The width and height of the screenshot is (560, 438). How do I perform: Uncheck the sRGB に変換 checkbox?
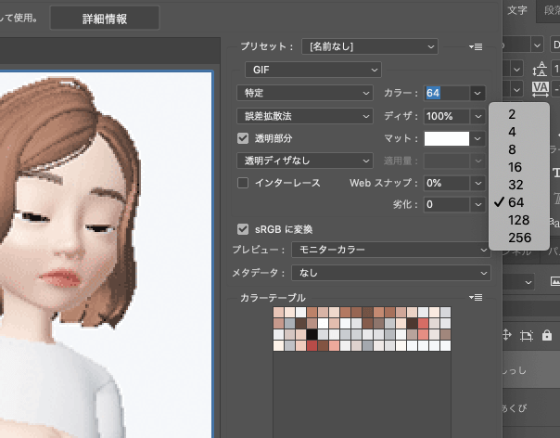[x=243, y=228]
